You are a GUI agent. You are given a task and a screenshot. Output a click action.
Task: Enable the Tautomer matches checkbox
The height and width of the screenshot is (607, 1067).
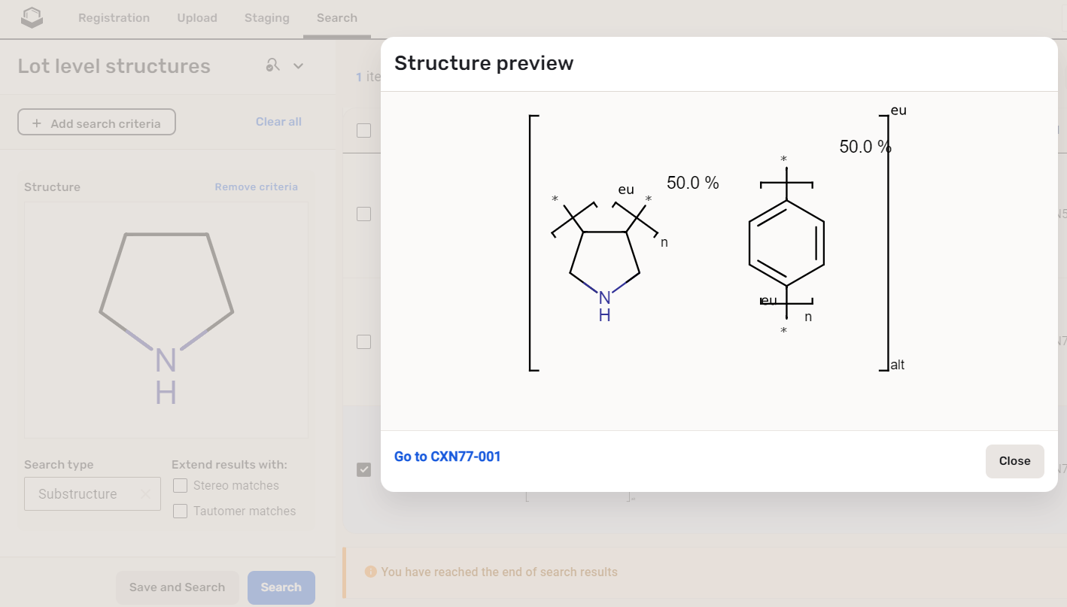click(x=180, y=511)
